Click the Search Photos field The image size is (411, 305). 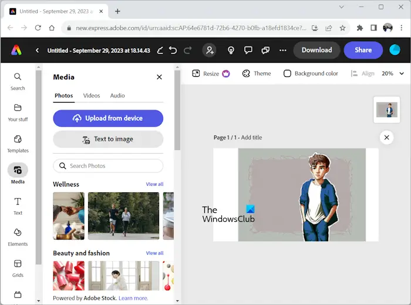click(108, 166)
